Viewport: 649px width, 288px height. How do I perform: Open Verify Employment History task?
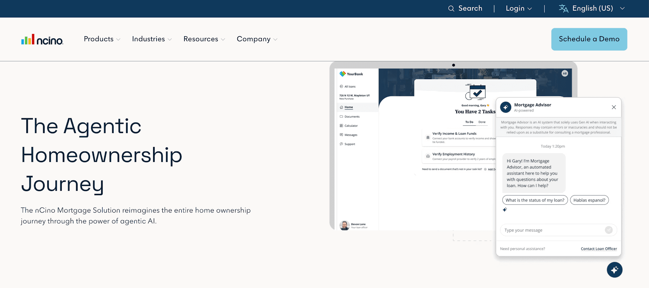tap(459, 156)
